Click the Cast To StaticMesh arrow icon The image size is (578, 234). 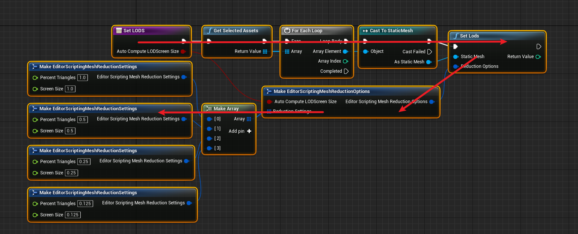tap(365, 31)
